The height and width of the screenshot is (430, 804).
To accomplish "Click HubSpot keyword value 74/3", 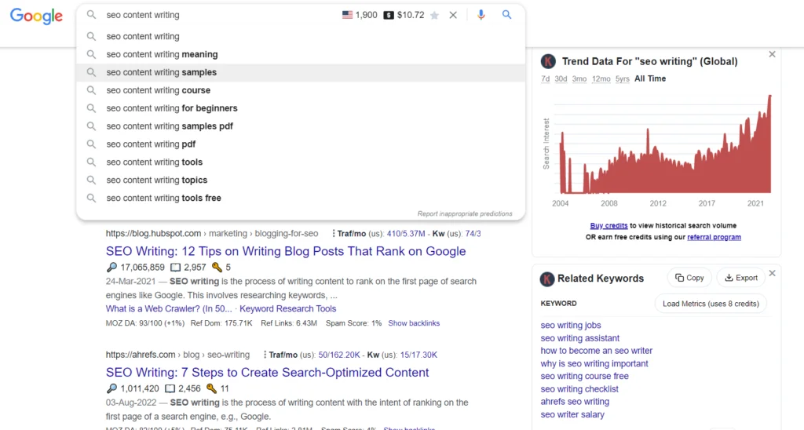I will point(473,234).
